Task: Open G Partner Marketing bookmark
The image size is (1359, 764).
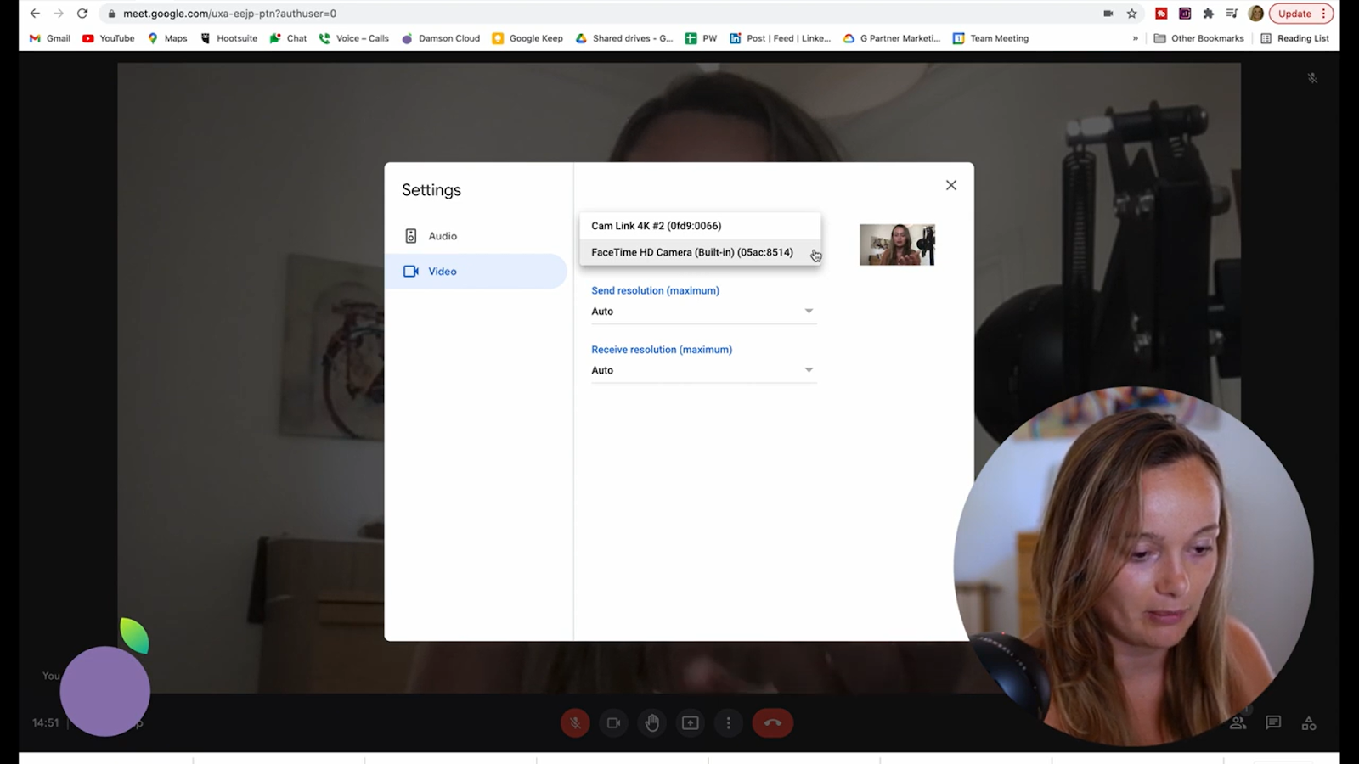Action: [x=892, y=38]
